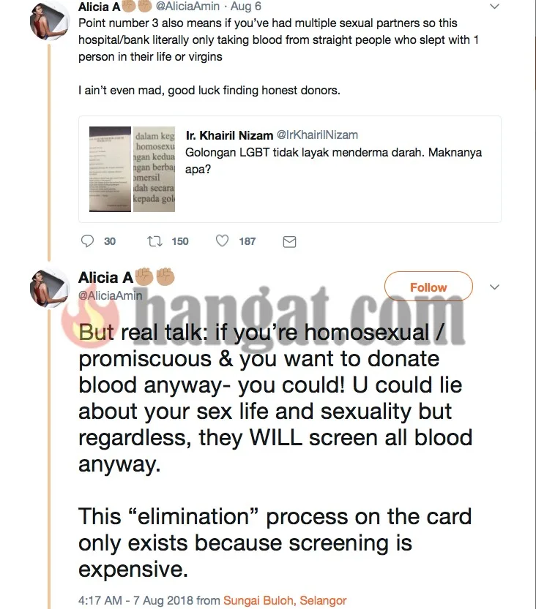
Task: Like the tweet with heart icon
Action: click(222, 241)
